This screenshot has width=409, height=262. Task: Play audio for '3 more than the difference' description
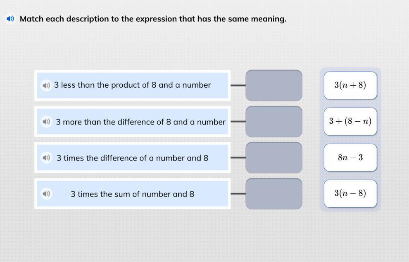46,122
